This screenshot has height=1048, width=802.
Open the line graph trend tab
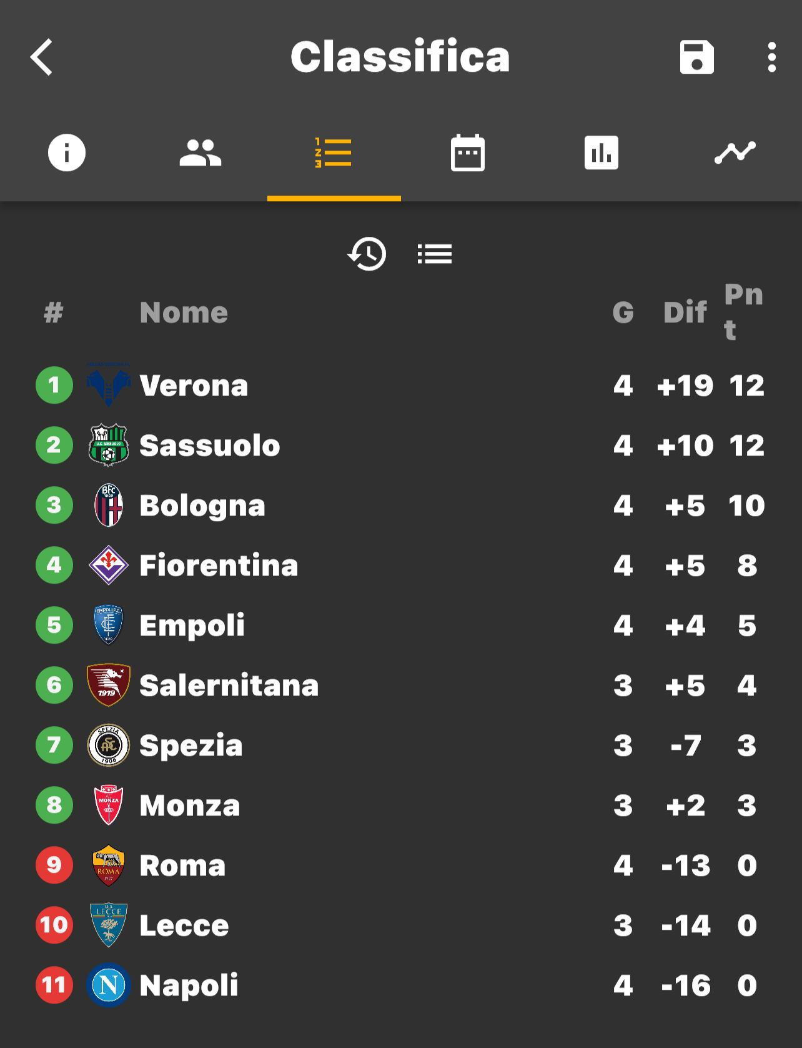pos(735,152)
